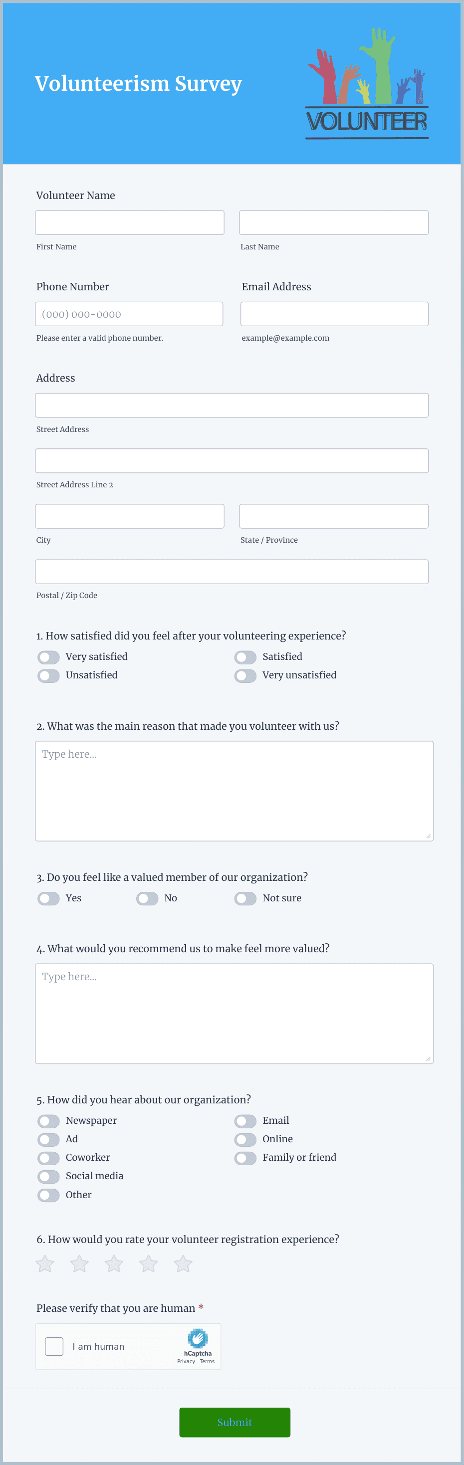Open the hCaptcha Privacy link
Image resolution: width=464 pixels, height=1465 pixels.
coord(187,1361)
